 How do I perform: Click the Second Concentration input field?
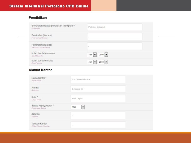[115, 46]
